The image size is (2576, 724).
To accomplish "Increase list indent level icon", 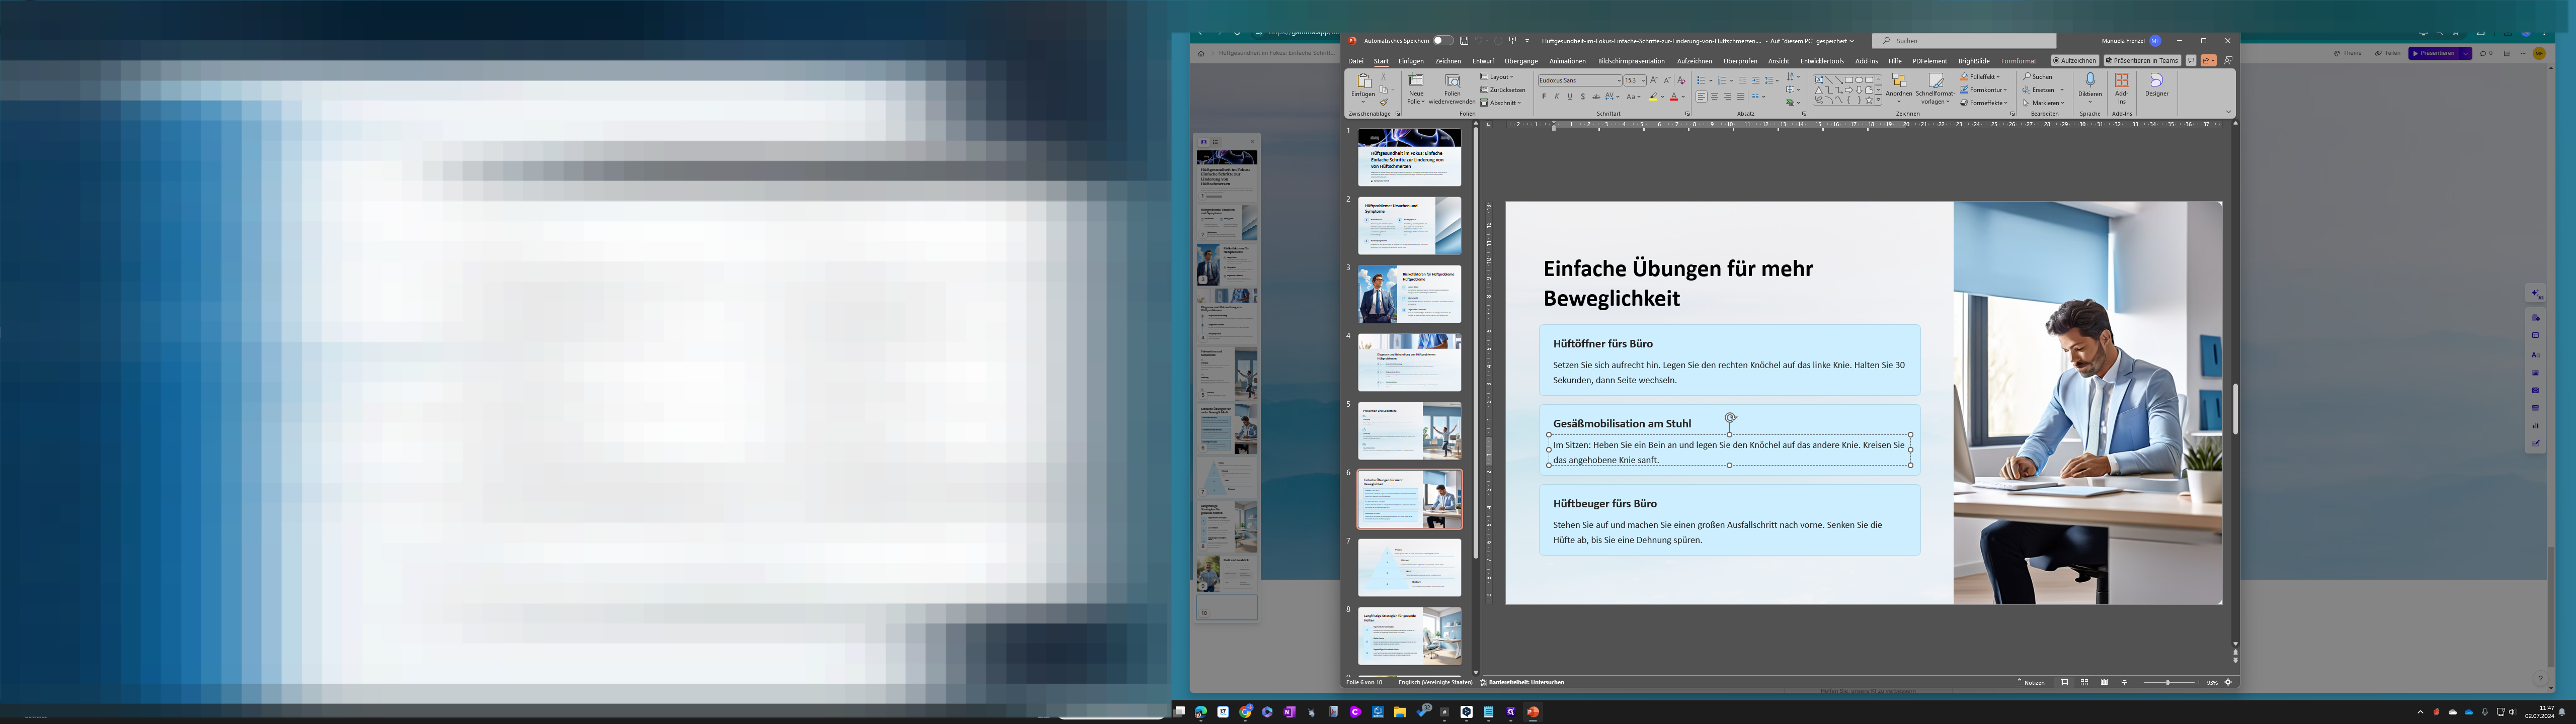I will click(1756, 80).
